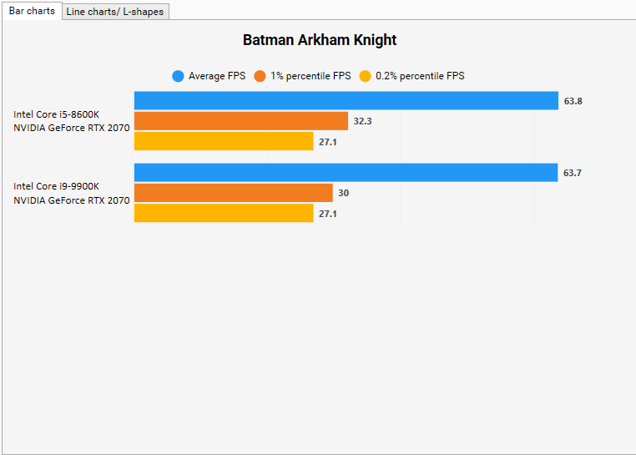
Task: Select the i5-8600K blue average FPS bar
Action: click(x=346, y=101)
